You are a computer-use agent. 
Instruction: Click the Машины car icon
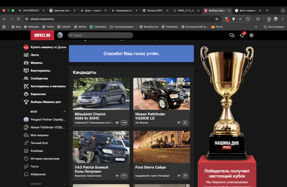pyautogui.click(x=26, y=63)
